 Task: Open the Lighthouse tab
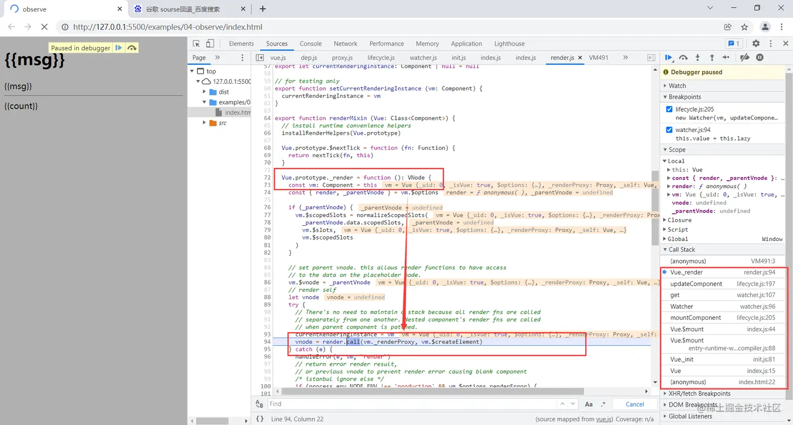point(509,43)
